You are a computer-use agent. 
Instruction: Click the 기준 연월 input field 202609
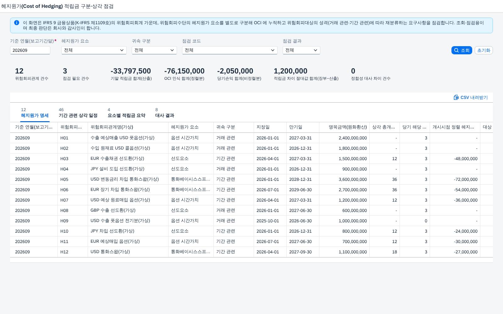pyautogui.click(x=30, y=50)
